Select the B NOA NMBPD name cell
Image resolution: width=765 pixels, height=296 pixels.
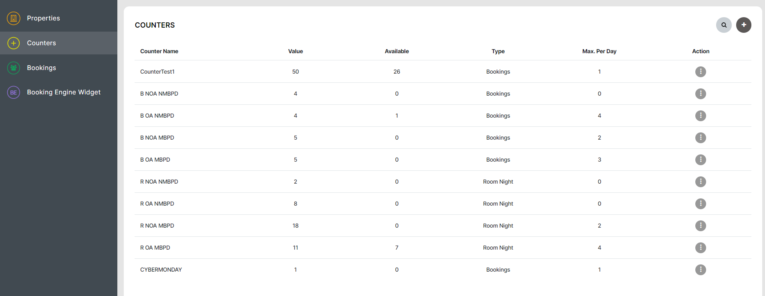[x=159, y=94]
